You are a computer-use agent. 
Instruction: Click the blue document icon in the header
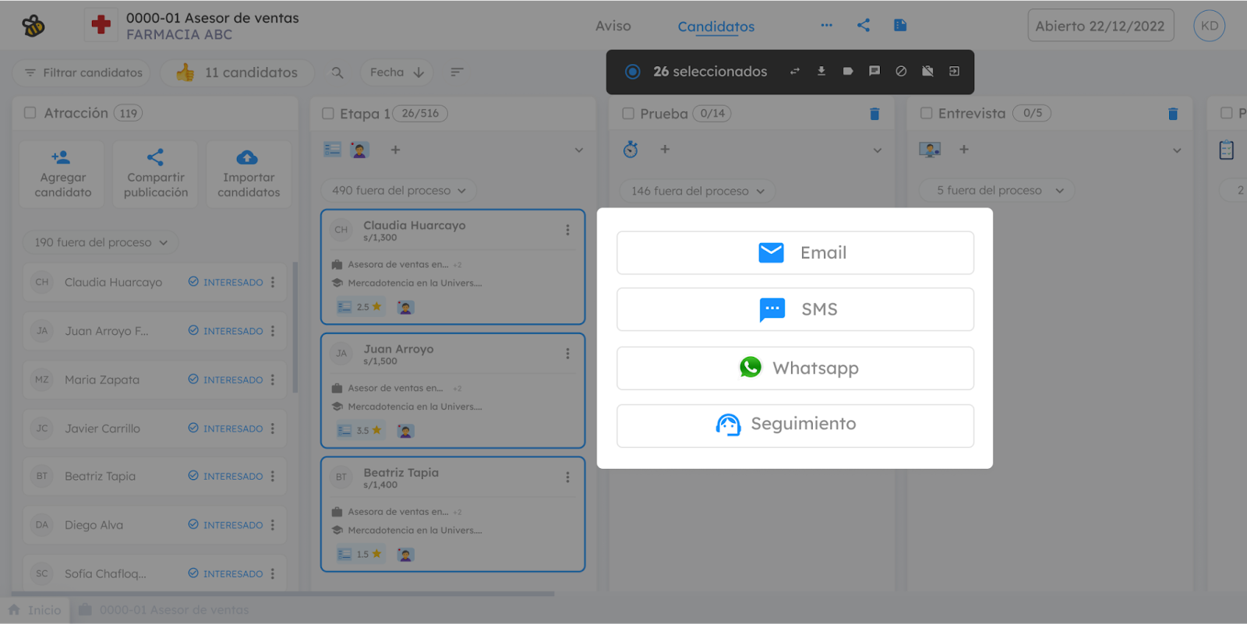(900, 25)
